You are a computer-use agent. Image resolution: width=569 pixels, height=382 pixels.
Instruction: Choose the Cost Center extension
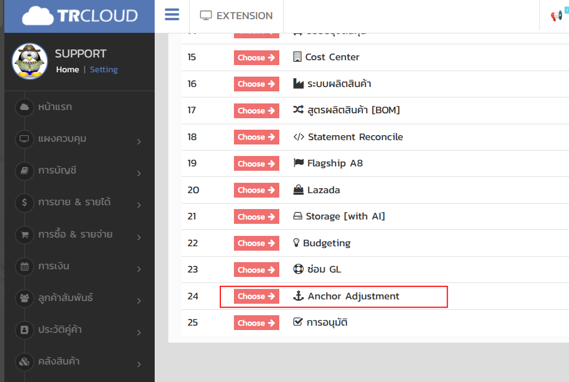tap(256, 57)
